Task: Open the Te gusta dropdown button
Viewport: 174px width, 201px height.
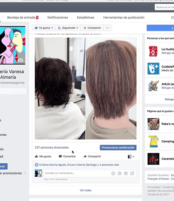Action: (x=44, y=28)
